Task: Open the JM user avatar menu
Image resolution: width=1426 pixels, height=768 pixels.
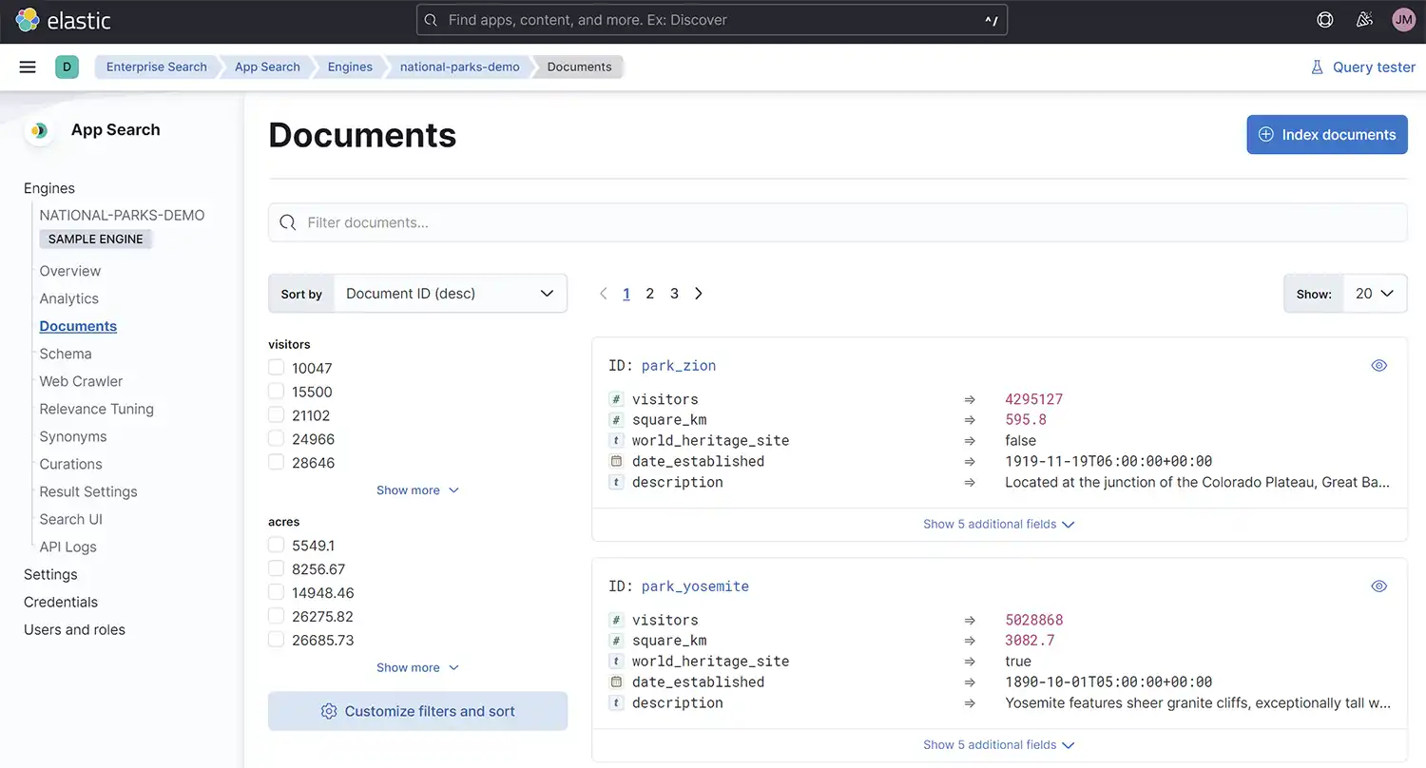Action: pyautogui.click(x=1403, y=20)
